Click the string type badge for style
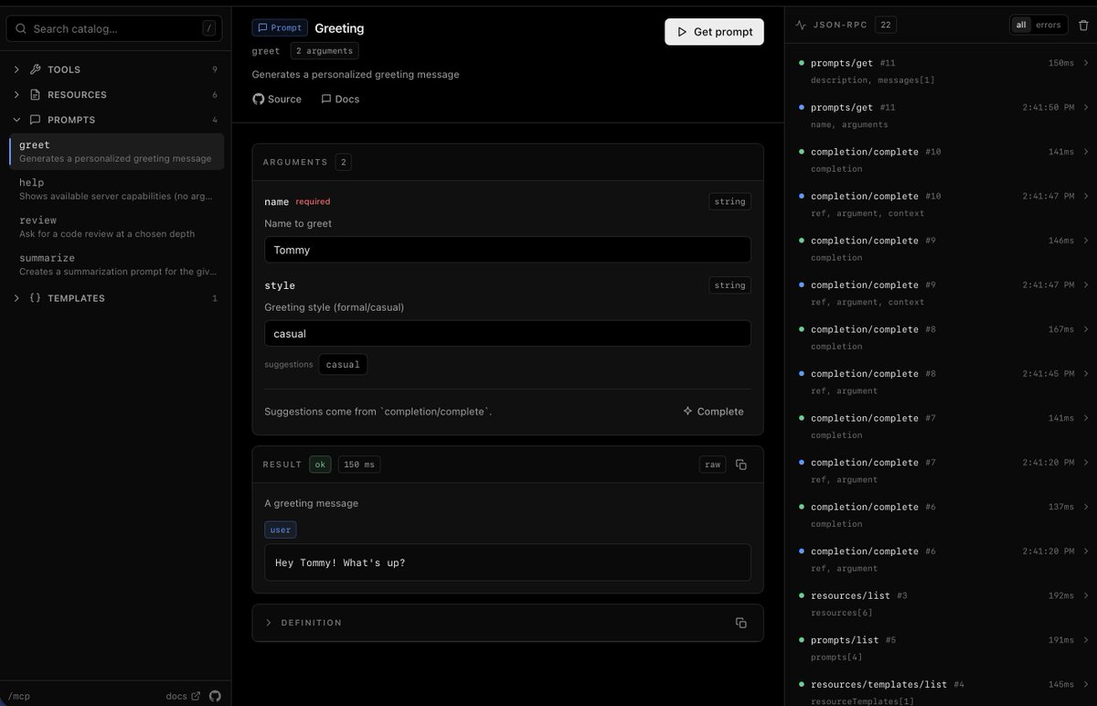This screenshot has width=1097, height=706. [730, 285]
